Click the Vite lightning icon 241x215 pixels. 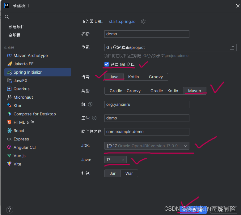tap(9, 164)
